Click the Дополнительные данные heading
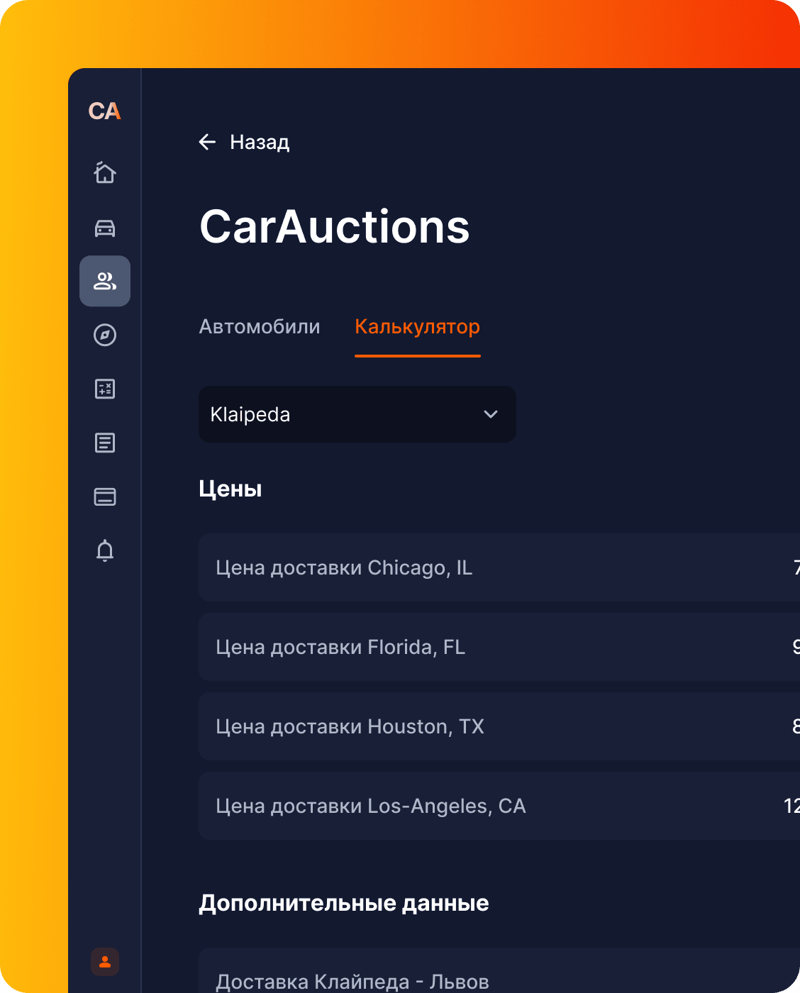Screen dimensions: 800x993 coord(344,903)
